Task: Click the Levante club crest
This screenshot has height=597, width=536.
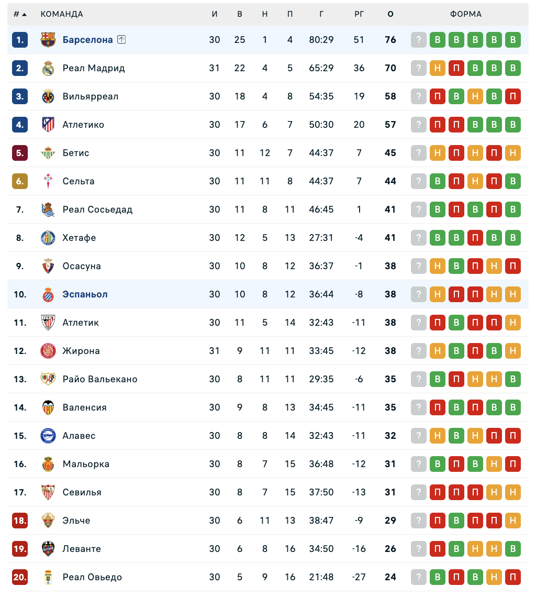Action: (48, 549)
